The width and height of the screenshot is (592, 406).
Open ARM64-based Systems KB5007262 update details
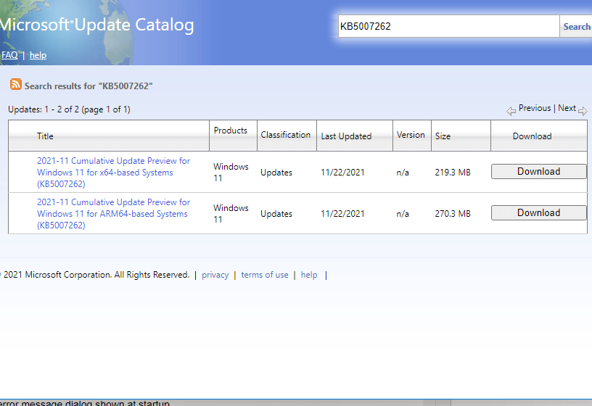point(113,214)
